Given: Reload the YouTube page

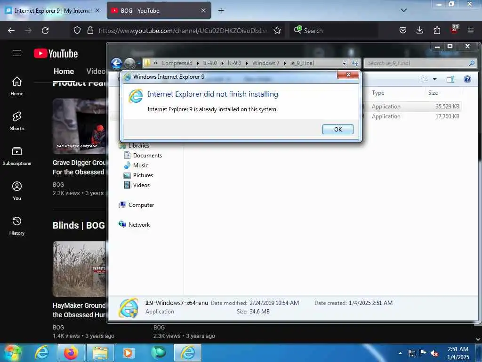Looking at the screenshot, I should point(45,31).
